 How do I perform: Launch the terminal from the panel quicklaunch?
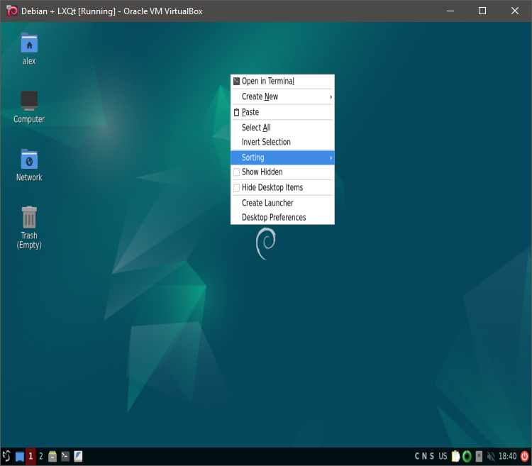point(65,457)
